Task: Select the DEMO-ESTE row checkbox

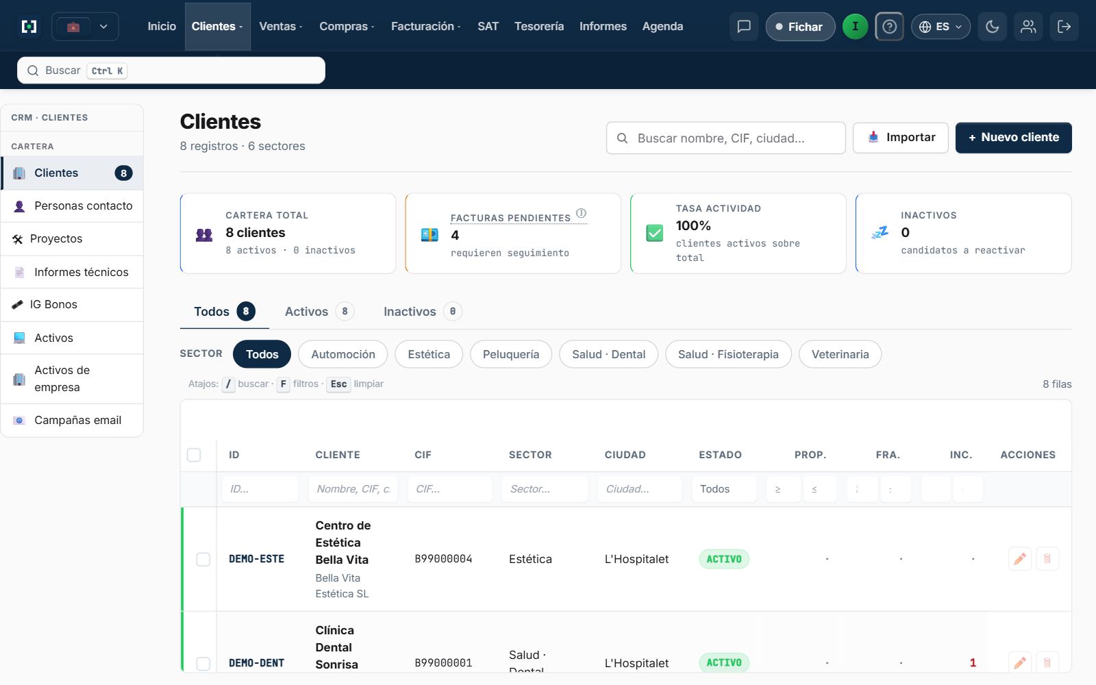Action: pyautogui.click(x=203, y=559)
